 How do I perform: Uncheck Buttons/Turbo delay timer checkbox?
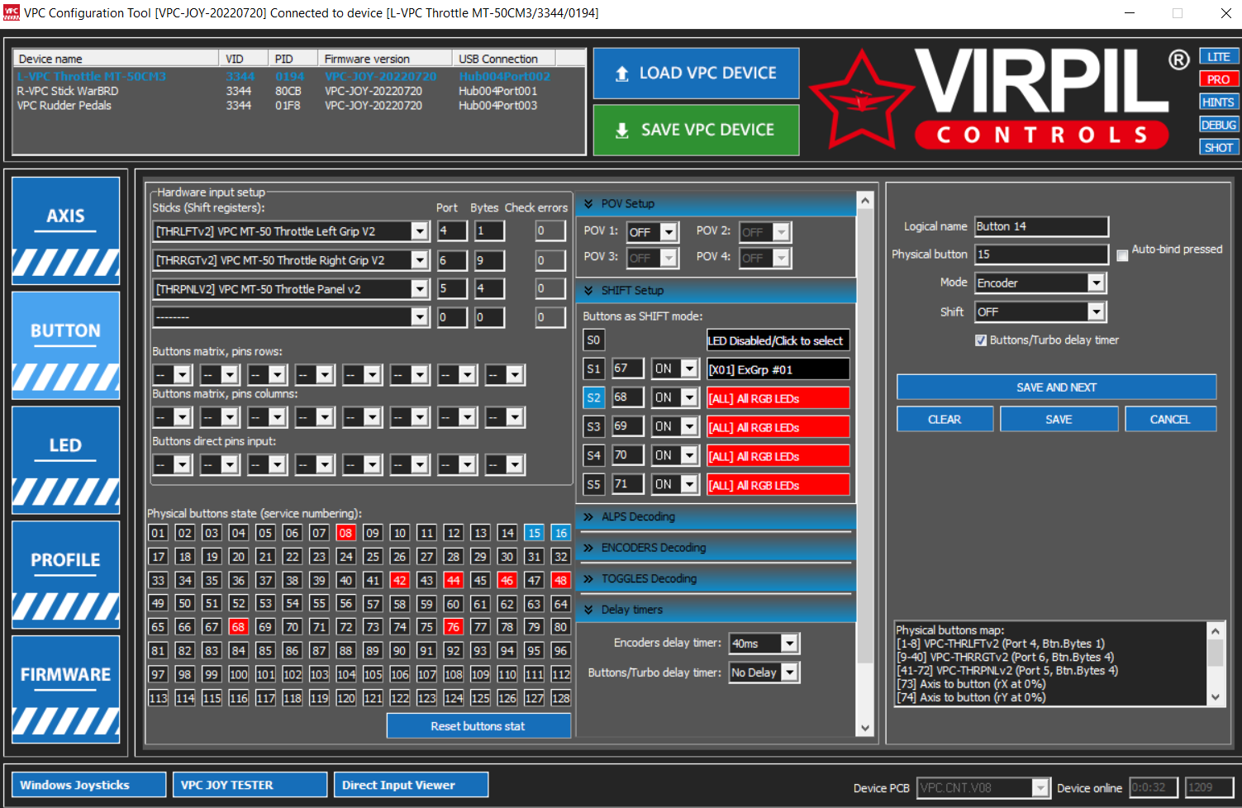pyautogui.click(x=981, y=340)
